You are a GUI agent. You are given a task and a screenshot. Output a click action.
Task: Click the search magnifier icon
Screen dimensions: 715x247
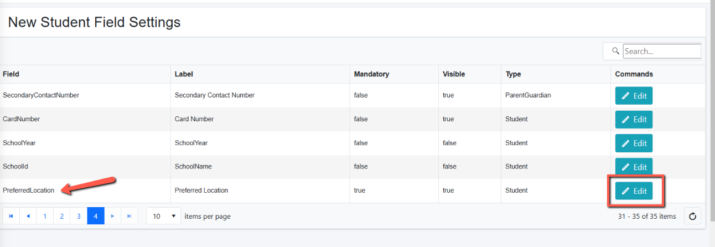615,51
